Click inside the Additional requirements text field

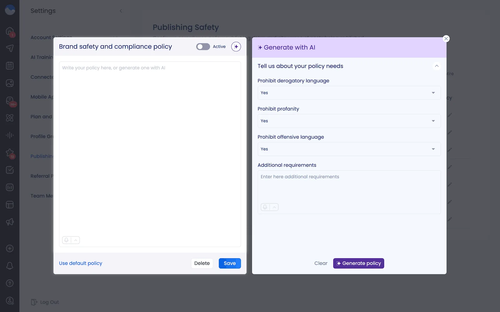349,188
